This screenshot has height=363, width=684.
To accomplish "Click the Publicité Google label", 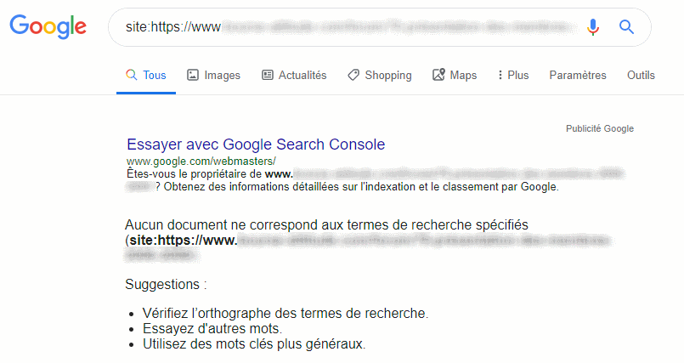I will tap(600, 129).
